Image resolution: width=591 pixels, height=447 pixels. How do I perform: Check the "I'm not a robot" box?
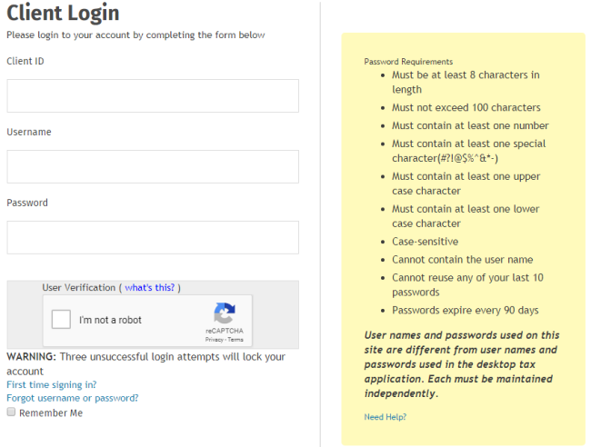click(x=62, y=320)
